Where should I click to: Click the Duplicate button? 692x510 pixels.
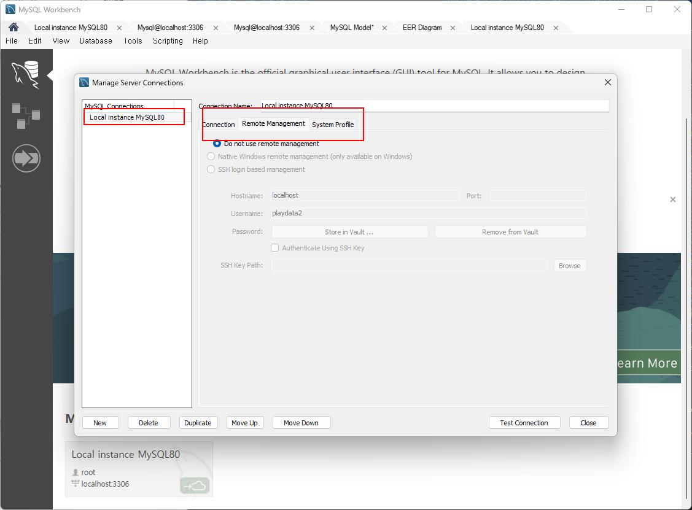(x=198, y=423)
